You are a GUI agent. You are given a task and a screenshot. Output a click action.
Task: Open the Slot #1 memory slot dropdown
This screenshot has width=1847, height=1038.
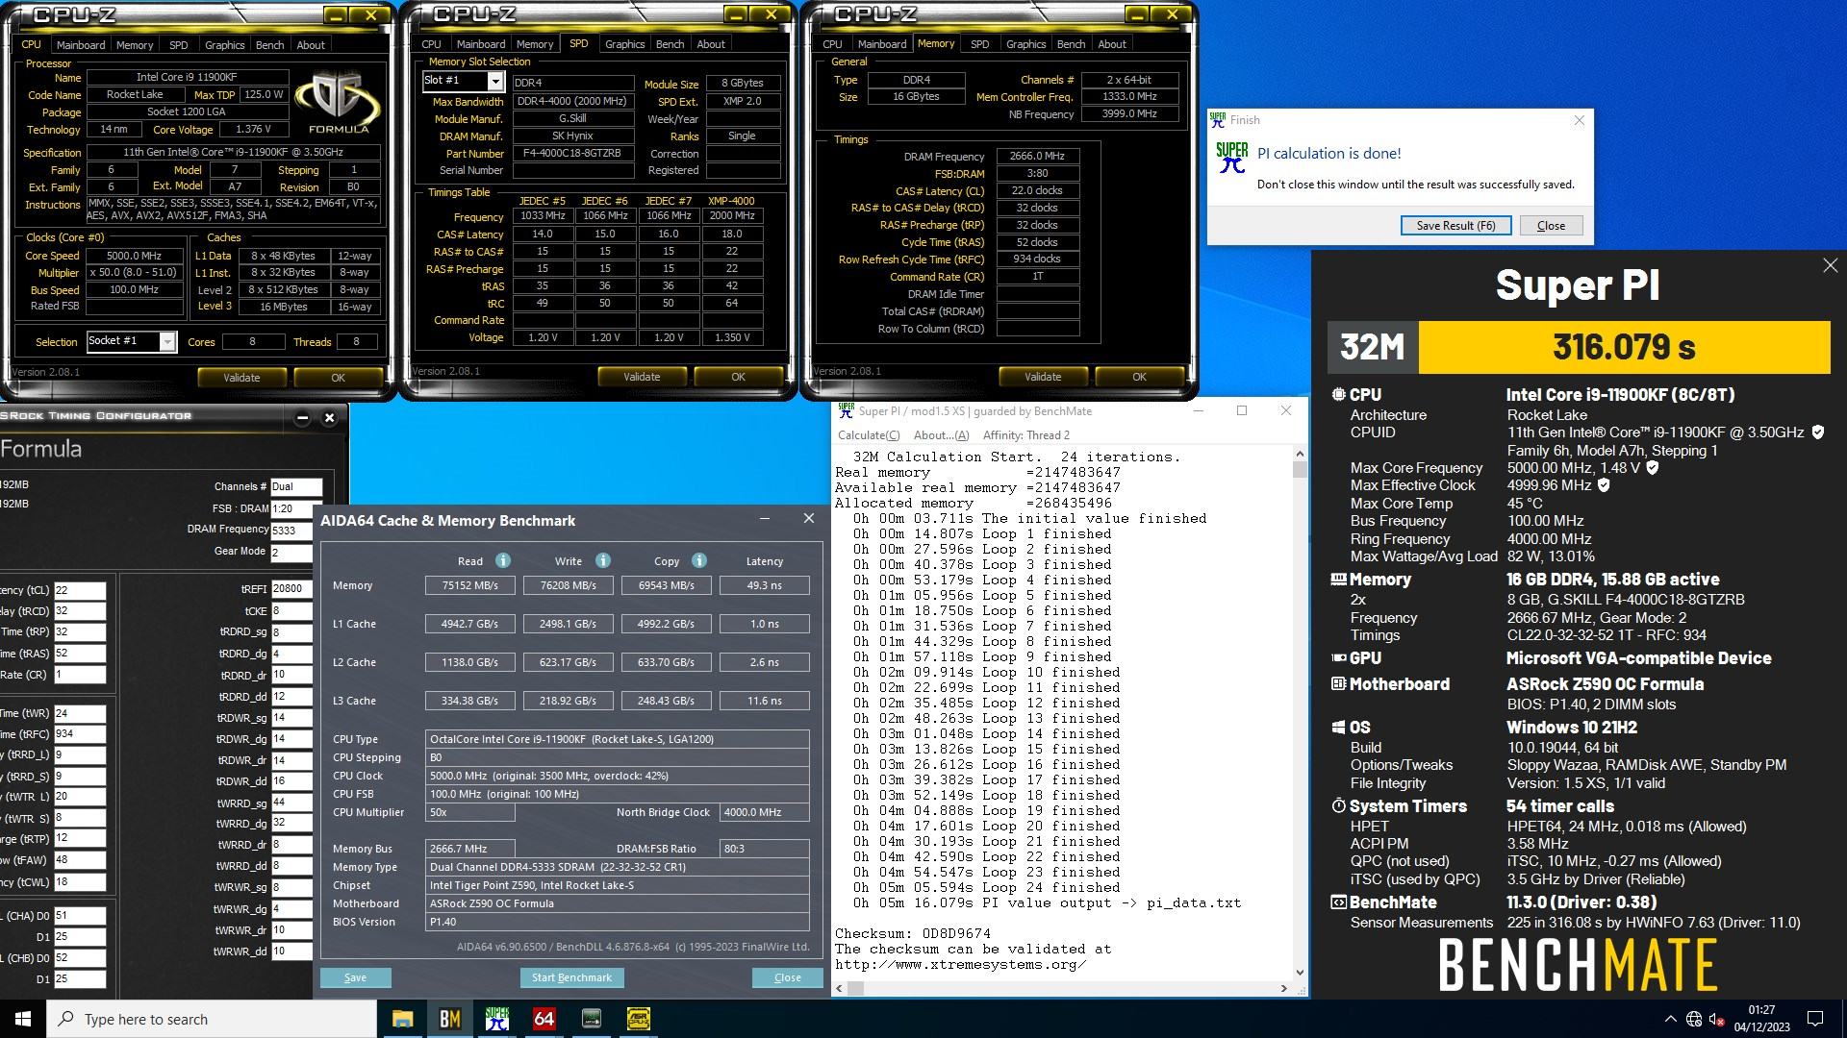click(x=494, y=81)
